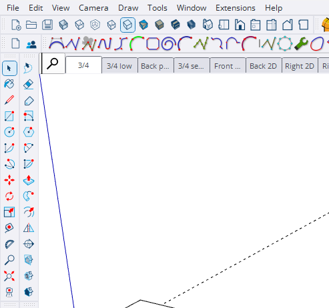Switch to the Back 2D scene tab
The width and height of the screenshot is (329, 308).
click(x=264, y=66)
